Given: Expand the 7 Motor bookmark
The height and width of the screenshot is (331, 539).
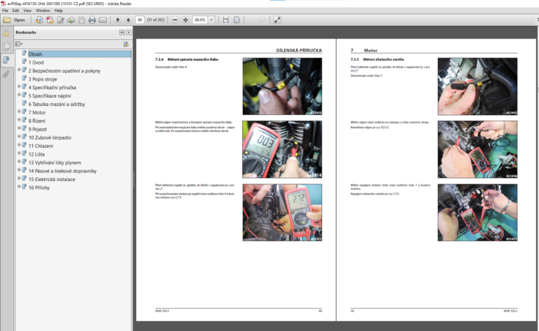Looking at the screenshot, I should [x=19, y=112].
